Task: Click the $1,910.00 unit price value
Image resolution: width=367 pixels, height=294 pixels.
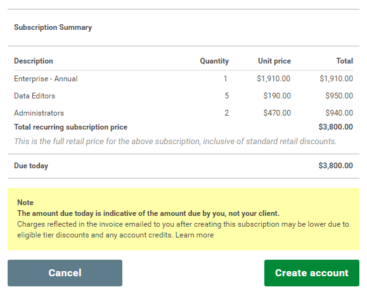Action: pyautogui.click(x=274, y=79)
